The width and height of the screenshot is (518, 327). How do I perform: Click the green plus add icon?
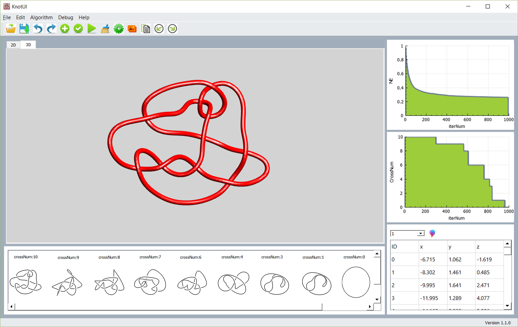pyautogui.click(x=65, y=29)
